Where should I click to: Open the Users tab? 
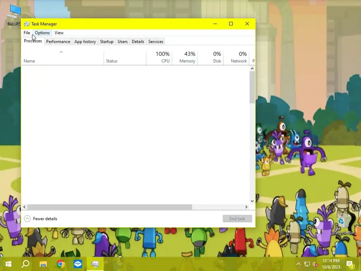(x=122, y=42)
